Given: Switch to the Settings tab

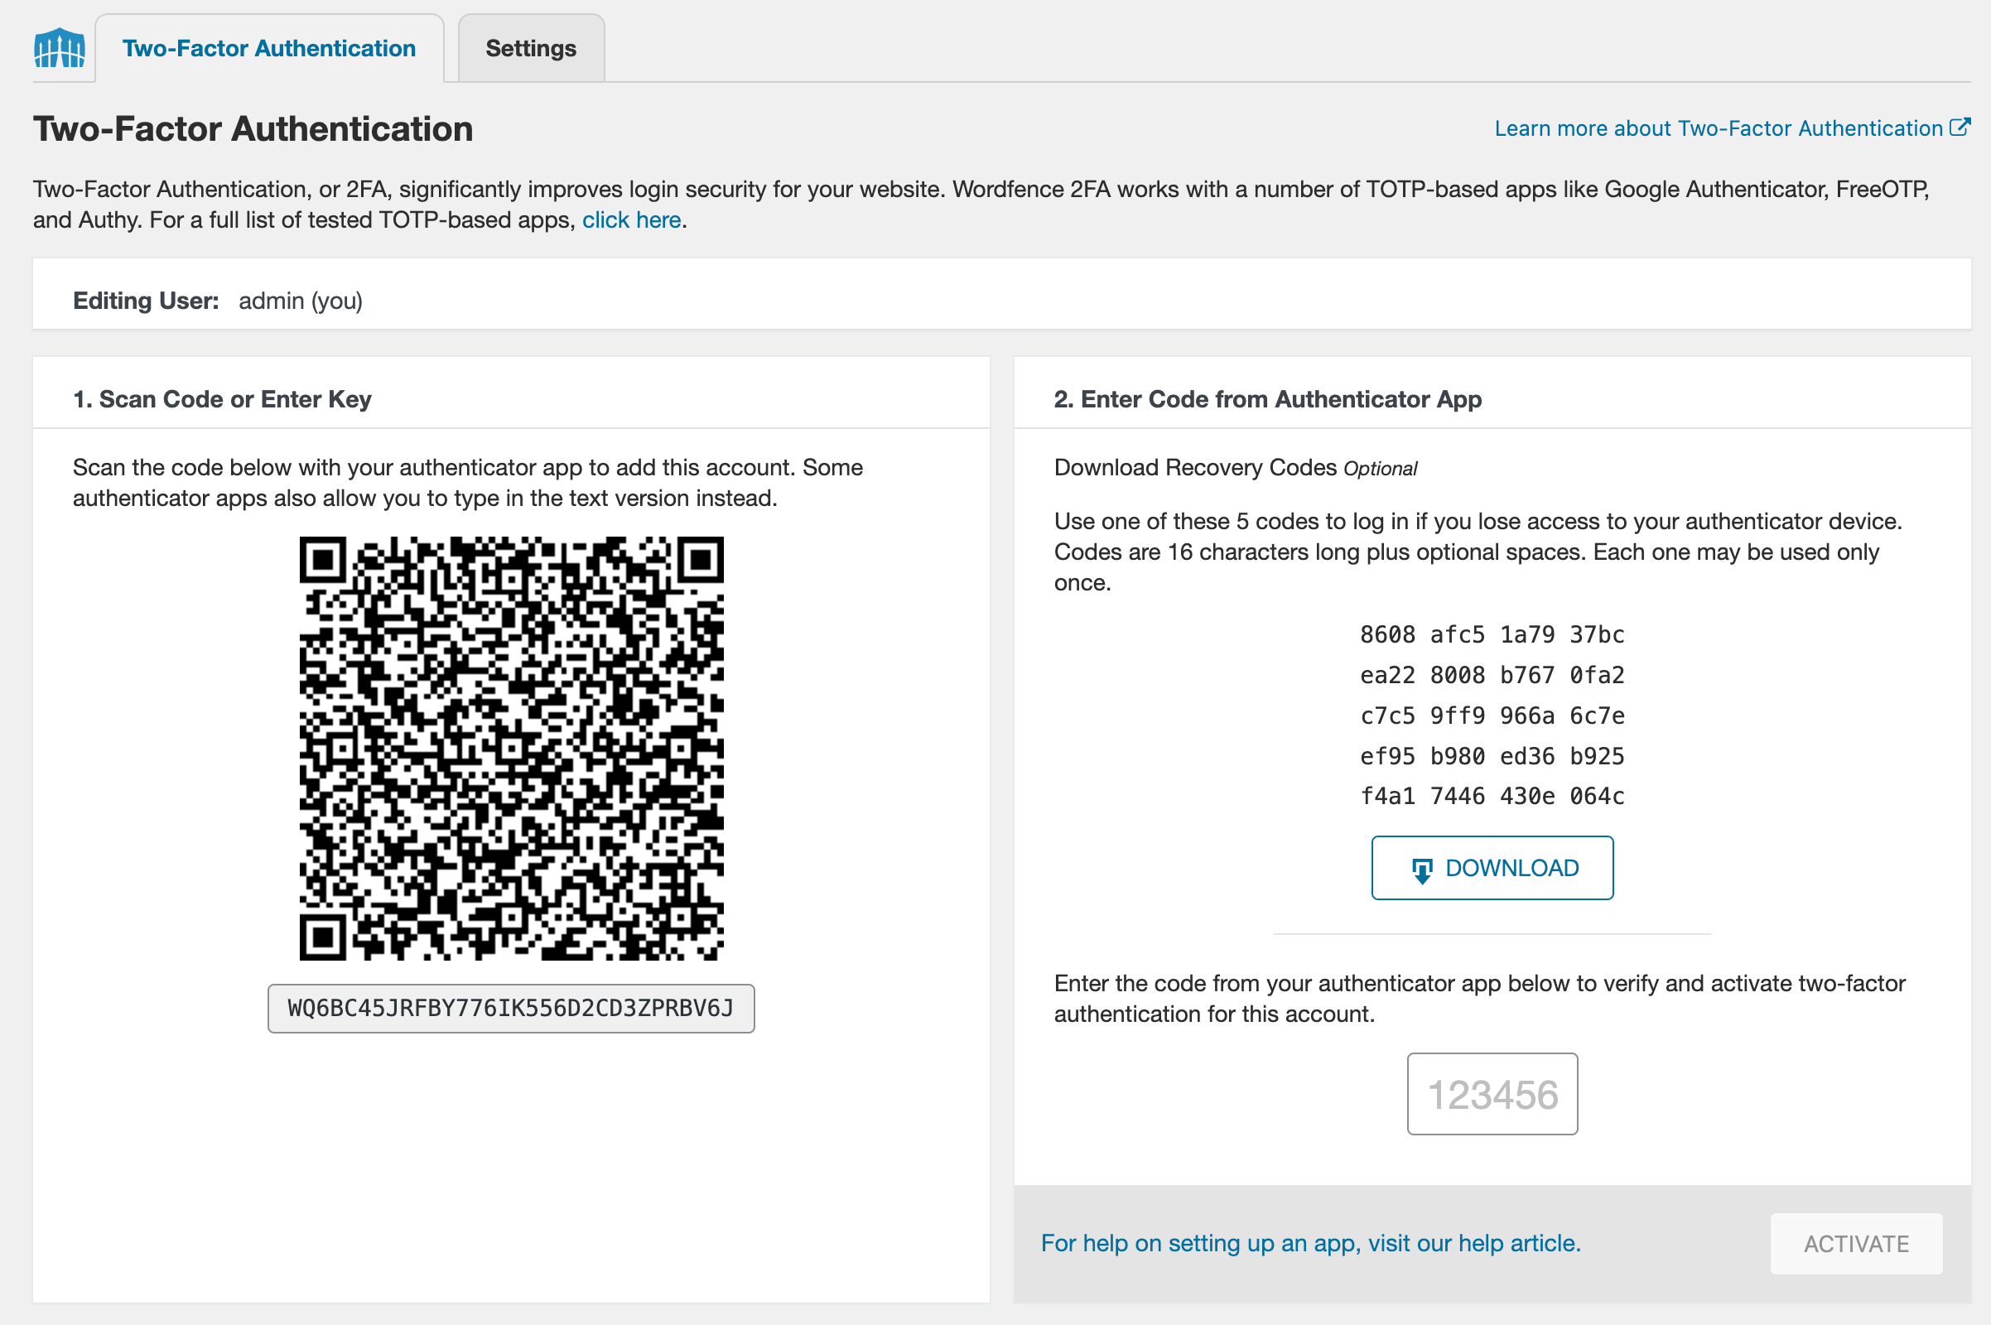Looking at the screenshot, I should click(531, 48).
